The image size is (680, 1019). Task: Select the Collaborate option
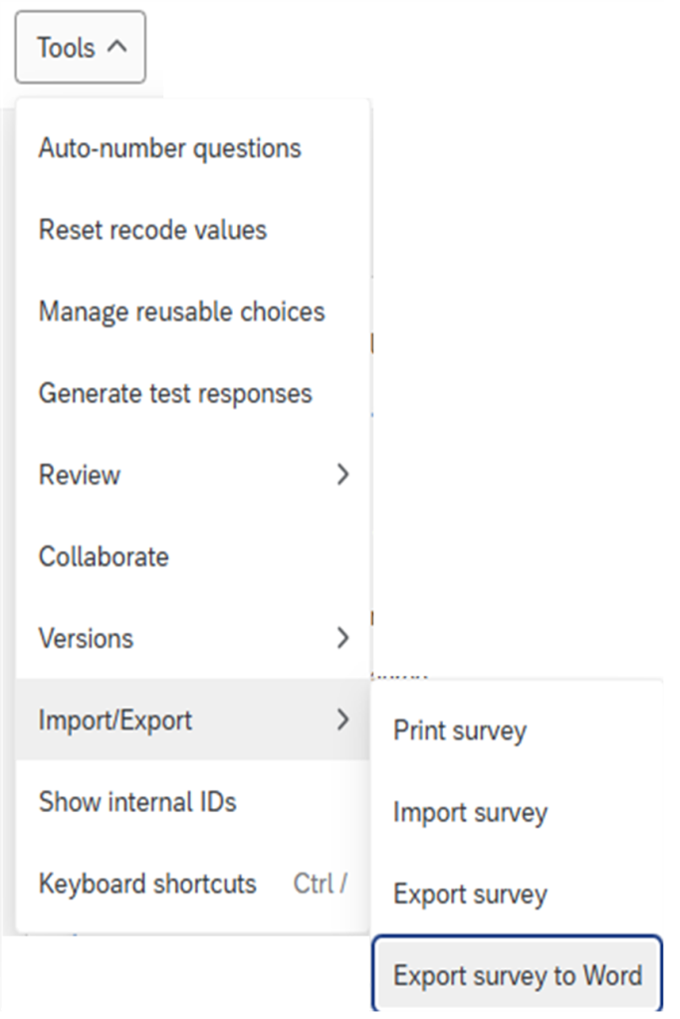pyautogui.click(x=104, y=556)
